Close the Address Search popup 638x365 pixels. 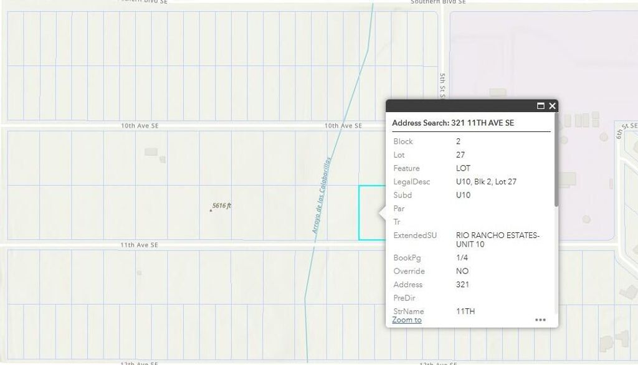552,107
